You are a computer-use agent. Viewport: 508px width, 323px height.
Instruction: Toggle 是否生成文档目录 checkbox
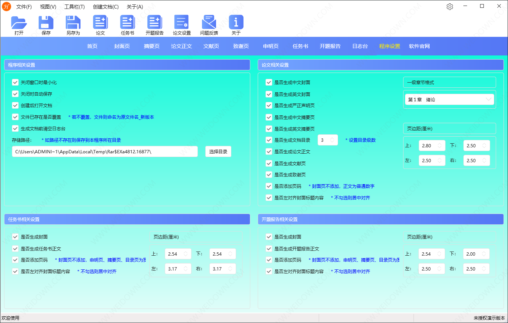pos(269,140)
